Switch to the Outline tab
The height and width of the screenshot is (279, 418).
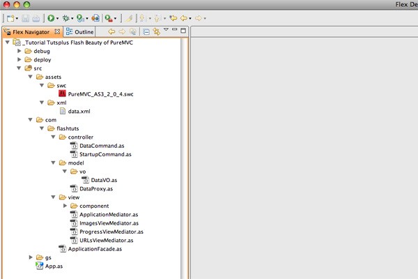[79, 32]
